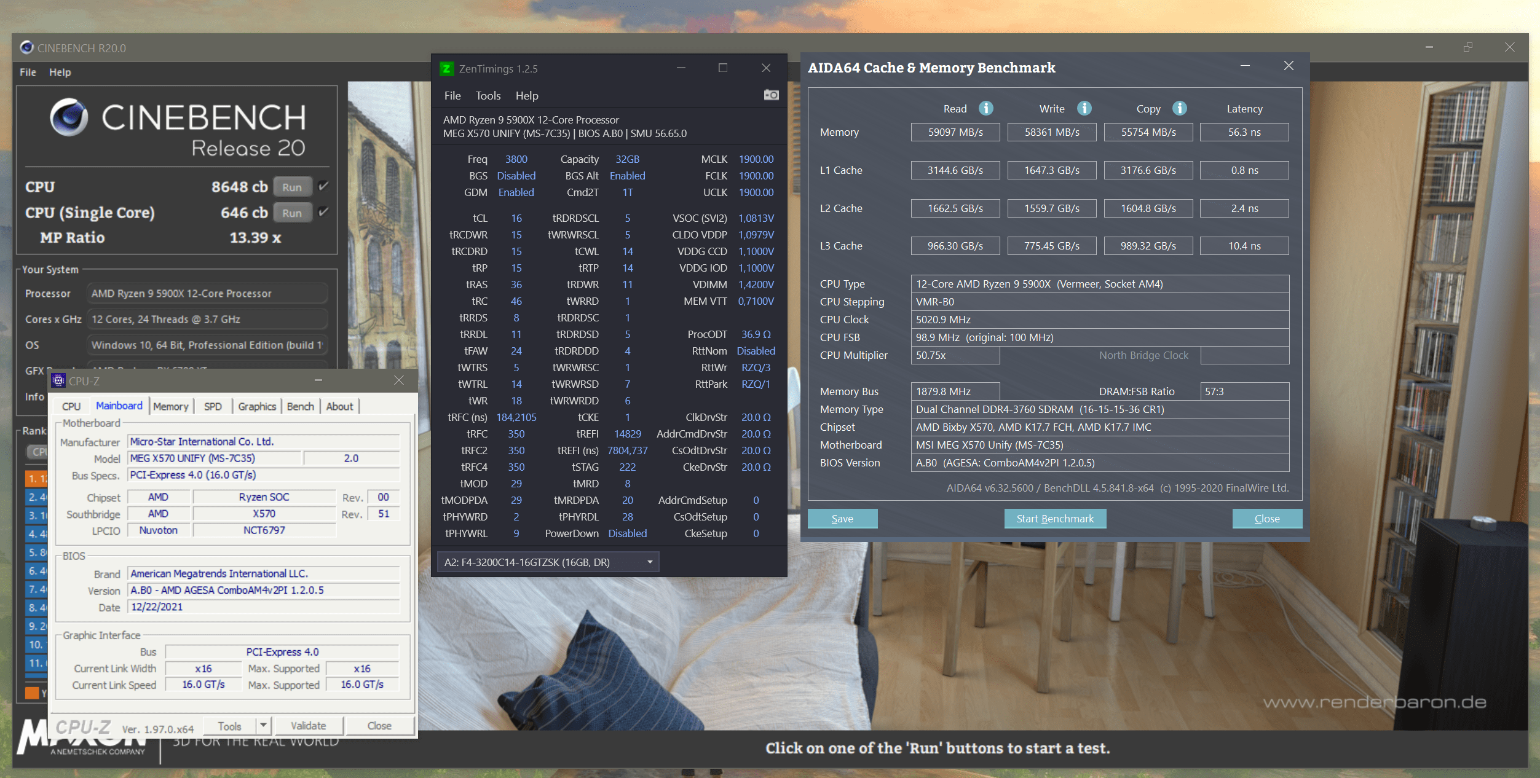Viewport: 1540px width, 778px height.
Task: Click the Freq 3800 value in ZenTimings
Action: coord(516,159)
